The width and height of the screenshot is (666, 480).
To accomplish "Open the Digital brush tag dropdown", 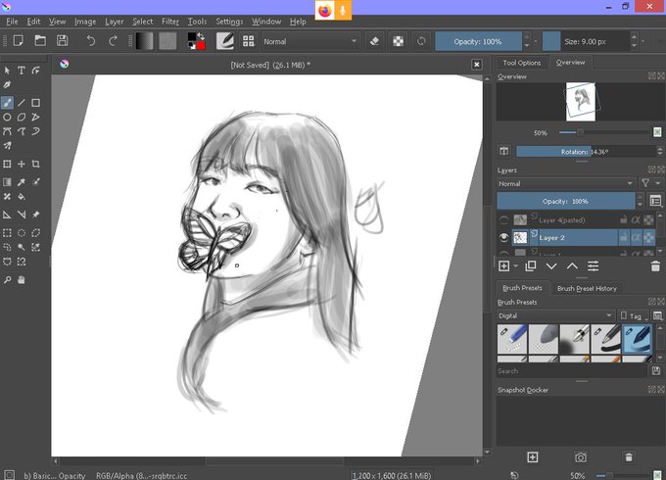I will click(555, 315).
